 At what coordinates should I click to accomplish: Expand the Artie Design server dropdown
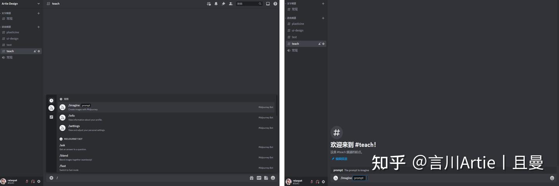point(38,3)
